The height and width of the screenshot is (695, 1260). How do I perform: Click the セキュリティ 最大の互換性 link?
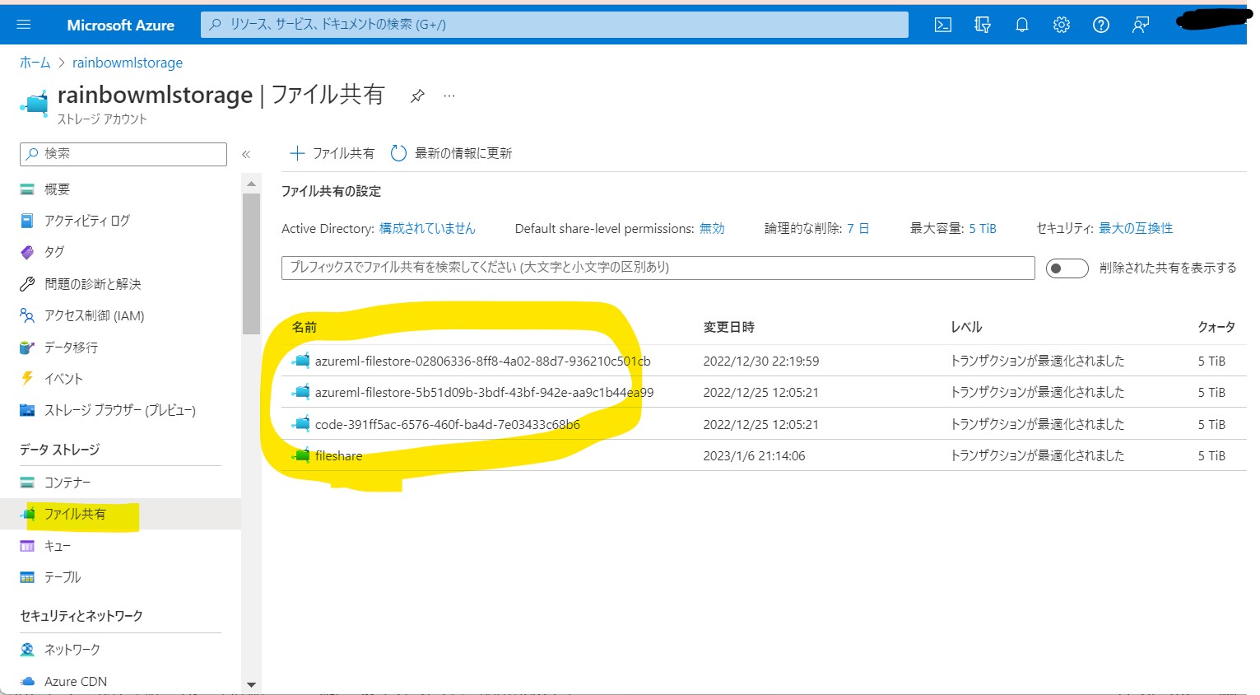(1136, 228)
